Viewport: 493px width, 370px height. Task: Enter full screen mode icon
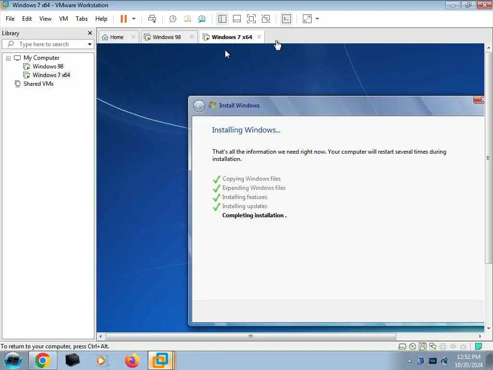click(251, 19)
